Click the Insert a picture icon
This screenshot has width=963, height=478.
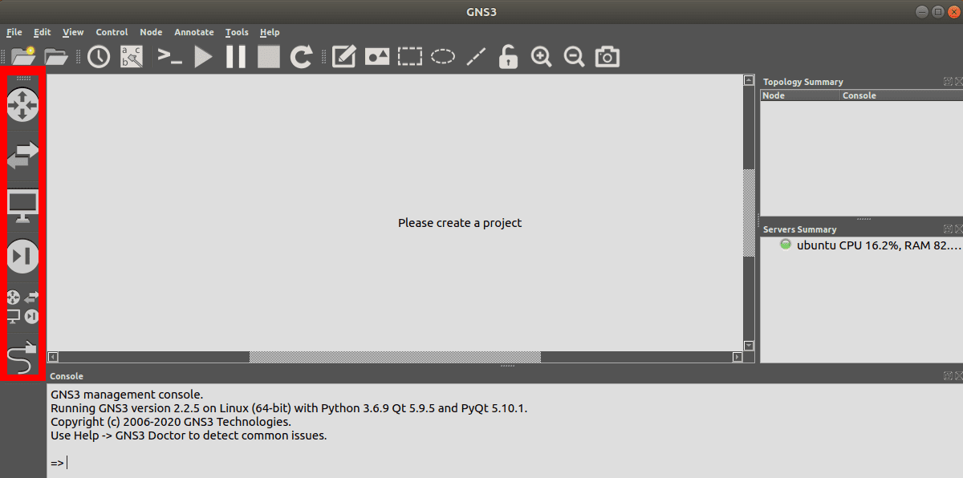(x=377, y=56)
